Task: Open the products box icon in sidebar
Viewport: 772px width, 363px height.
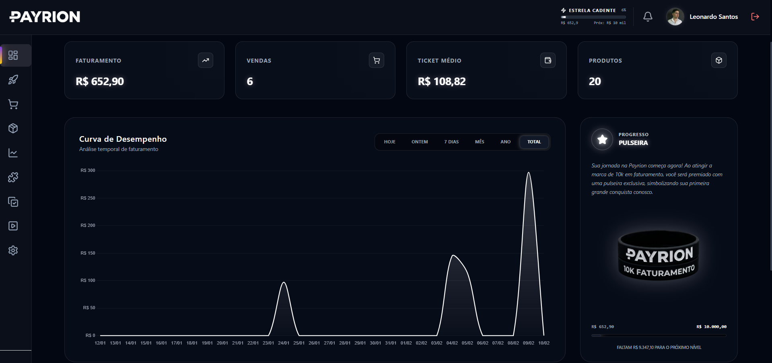Action: coord(13,128)
